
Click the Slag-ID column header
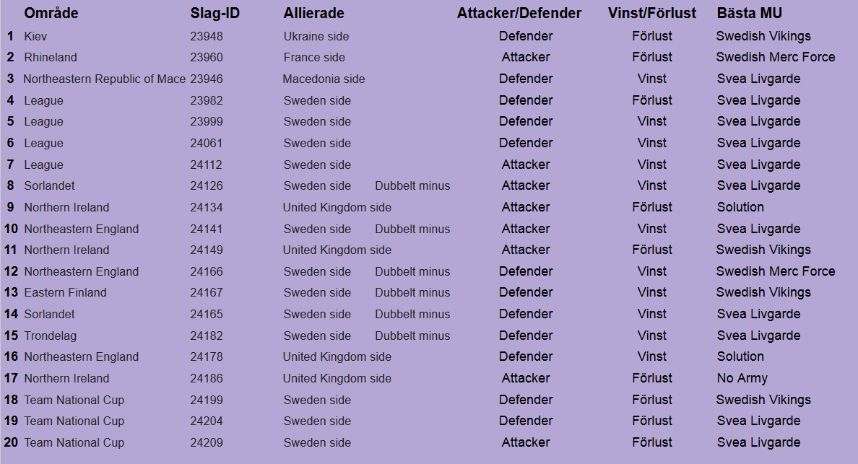215,14
